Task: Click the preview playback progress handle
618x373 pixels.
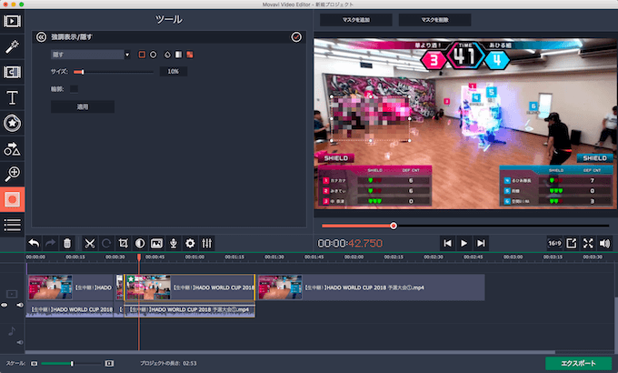Action: tap(394, 226)
